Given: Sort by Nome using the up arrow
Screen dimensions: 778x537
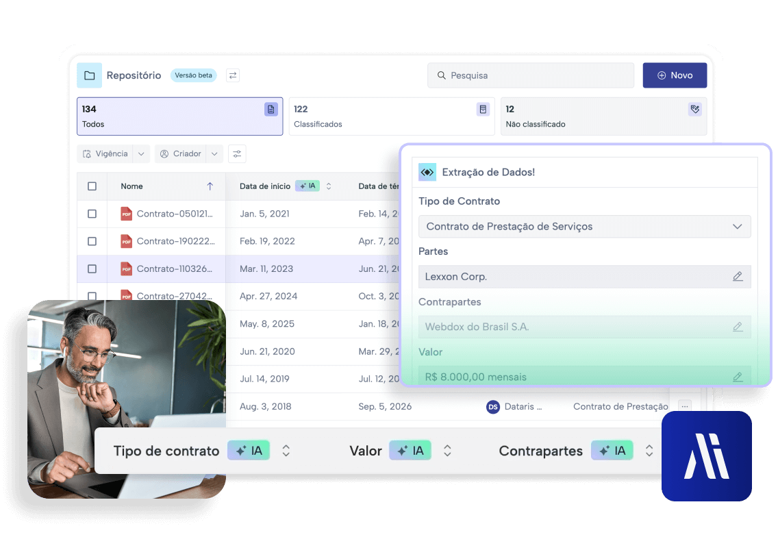Looking at the screenshot, I should pos(210,186).
